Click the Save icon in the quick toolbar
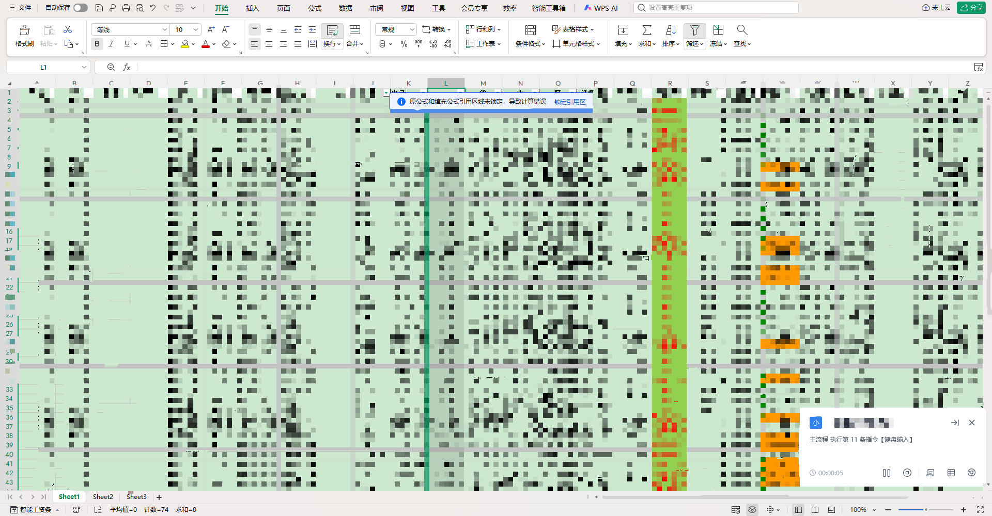992x516 pixels. (99, 8)
